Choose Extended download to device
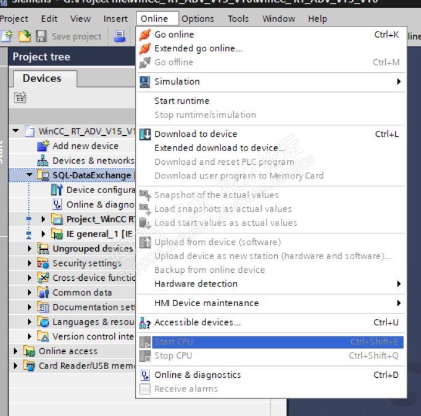Screen dimensions: 421x416 click(271, 148)
